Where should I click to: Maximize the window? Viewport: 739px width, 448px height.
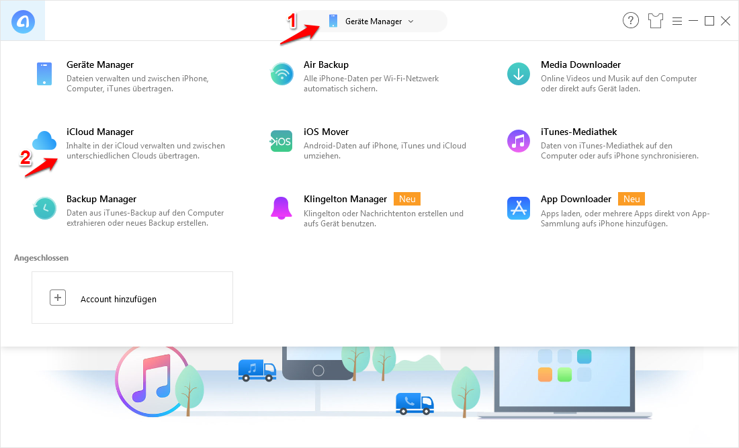(709, 21)
